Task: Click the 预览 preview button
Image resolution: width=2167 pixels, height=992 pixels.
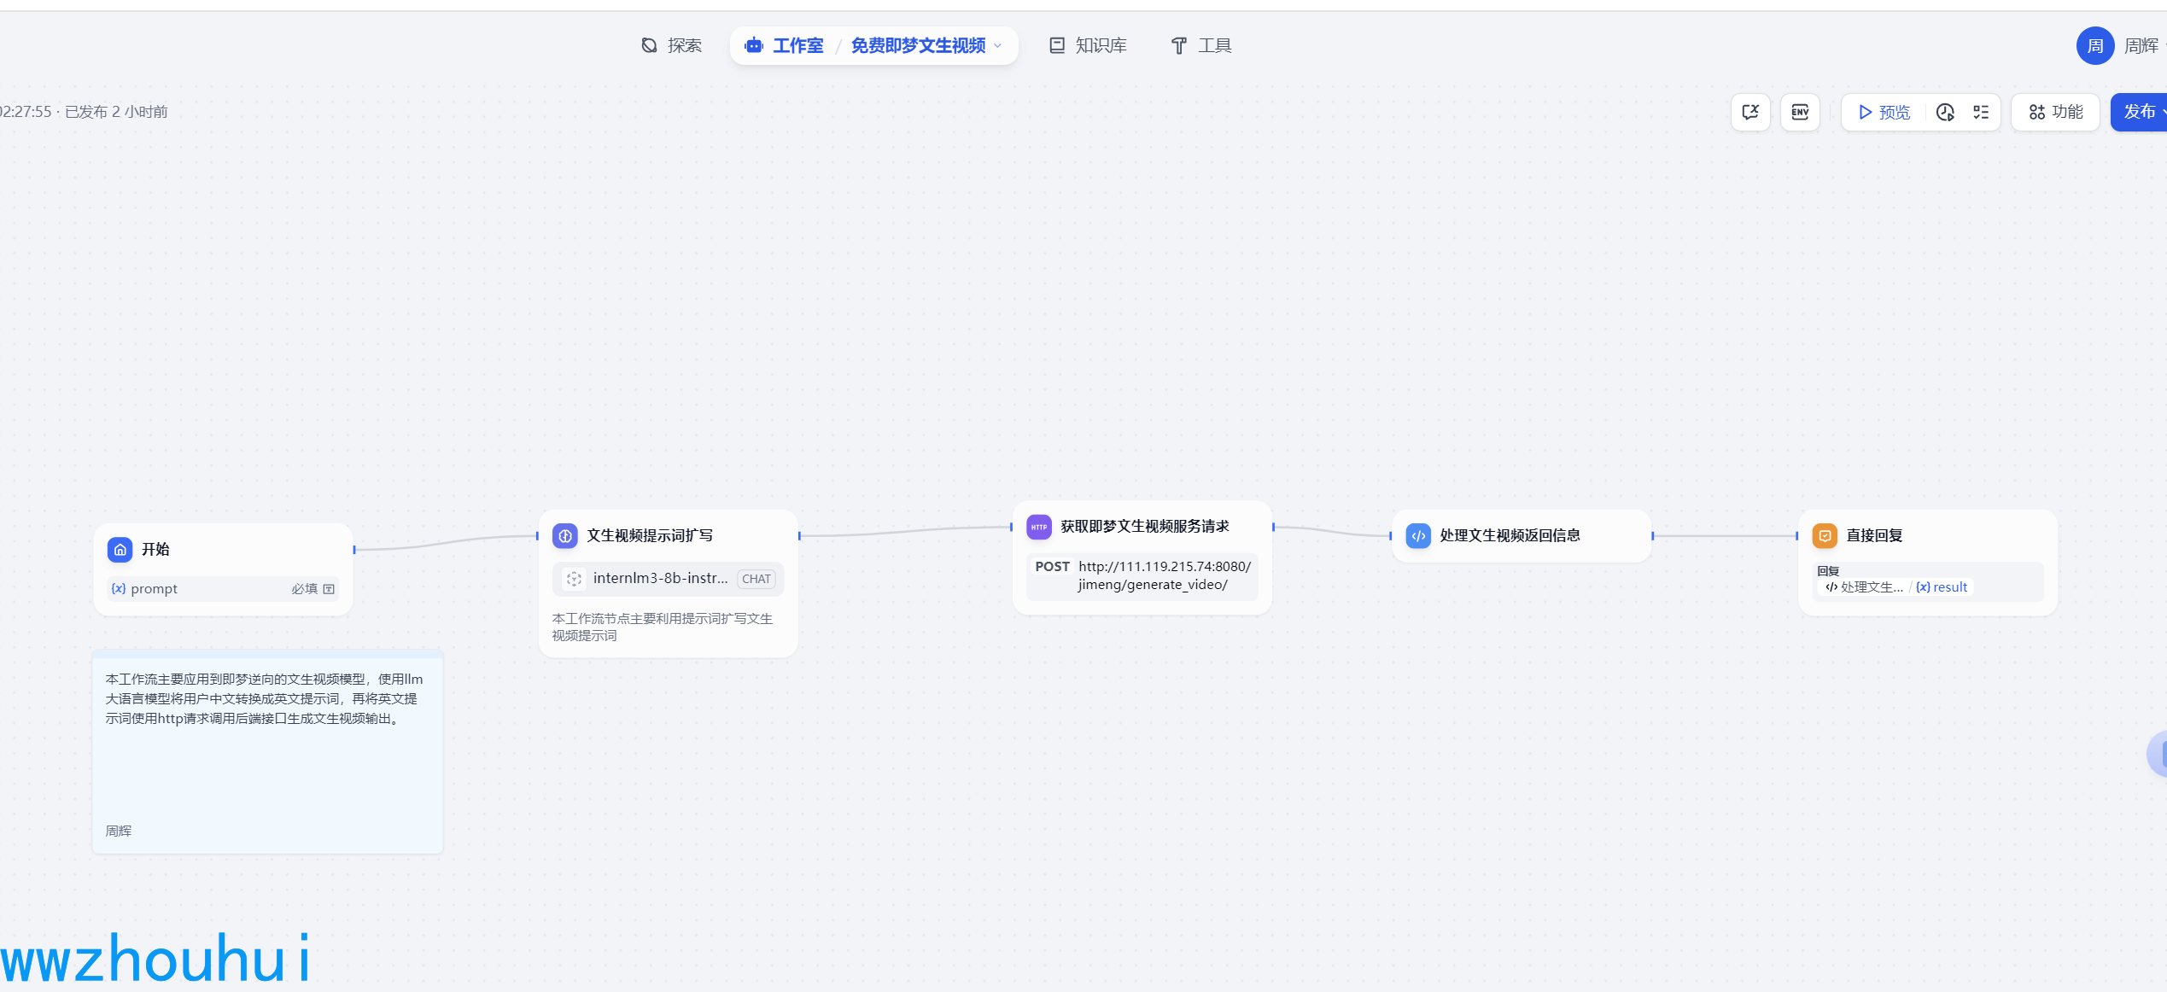Action: [x=1884, y=112]
